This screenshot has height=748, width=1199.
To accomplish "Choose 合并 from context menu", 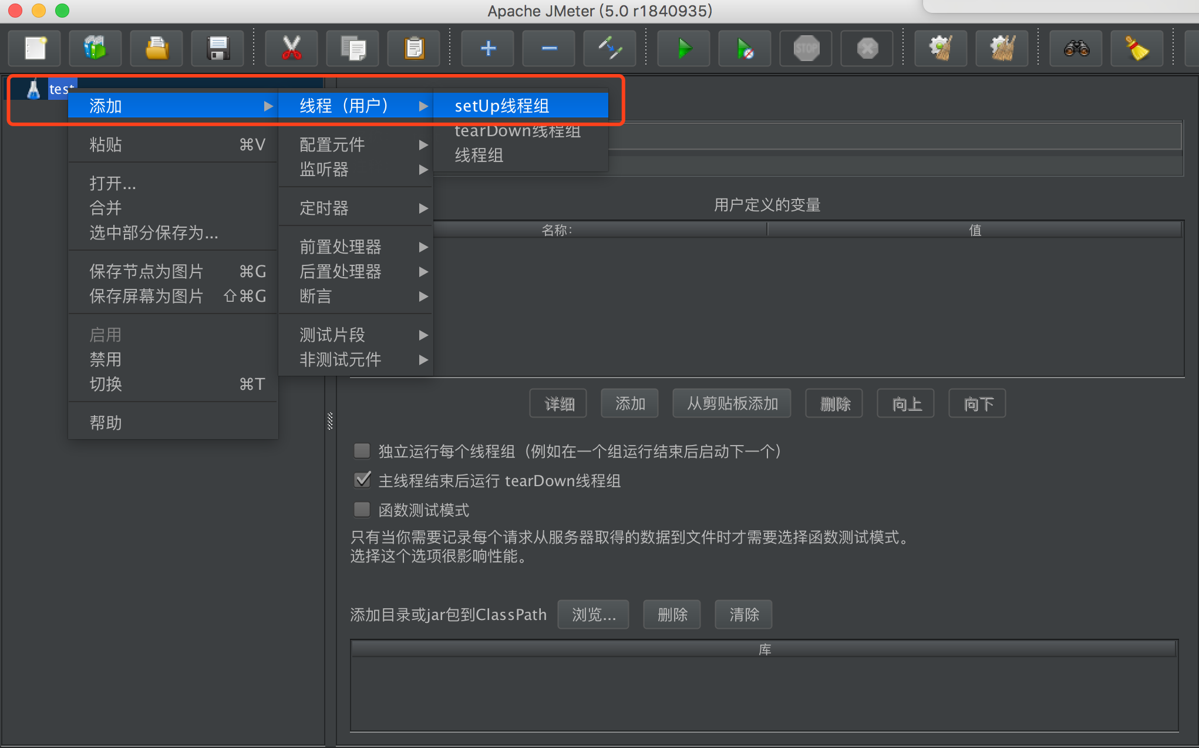I will 173,208.
